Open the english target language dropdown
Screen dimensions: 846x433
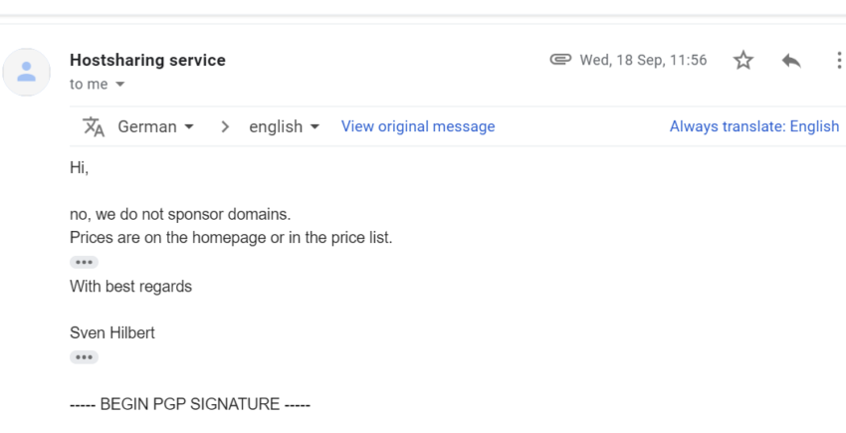[284, 126]
